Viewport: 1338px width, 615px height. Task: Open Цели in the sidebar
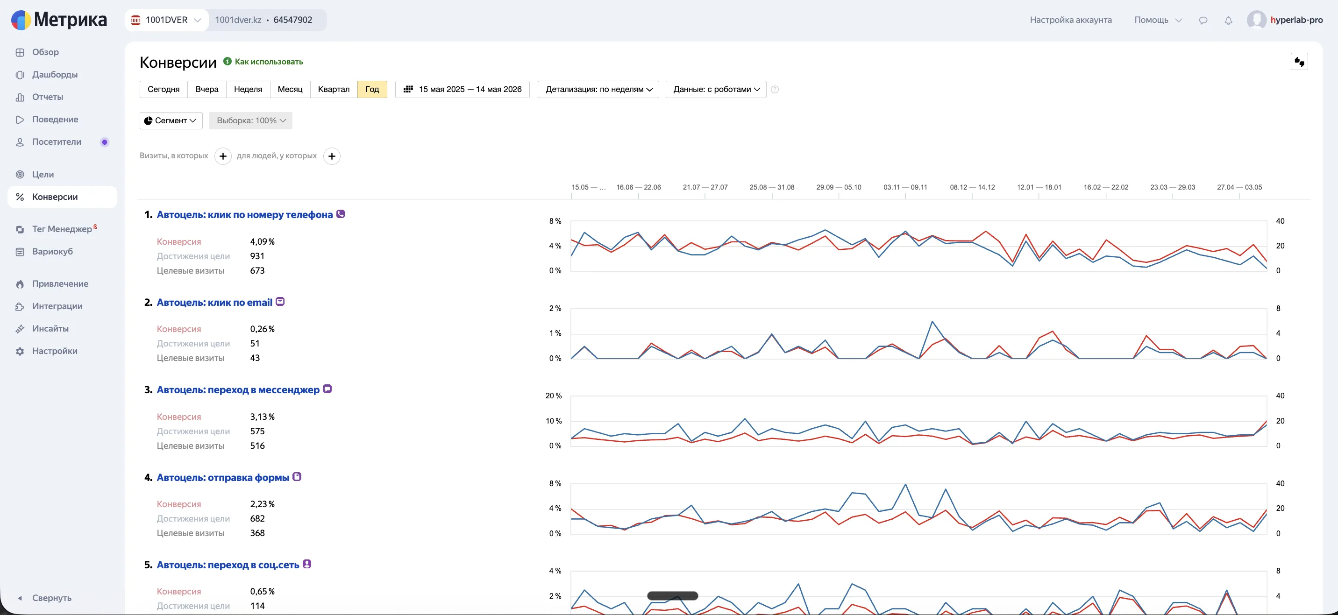pyautogui.click(x=43, y=174)
